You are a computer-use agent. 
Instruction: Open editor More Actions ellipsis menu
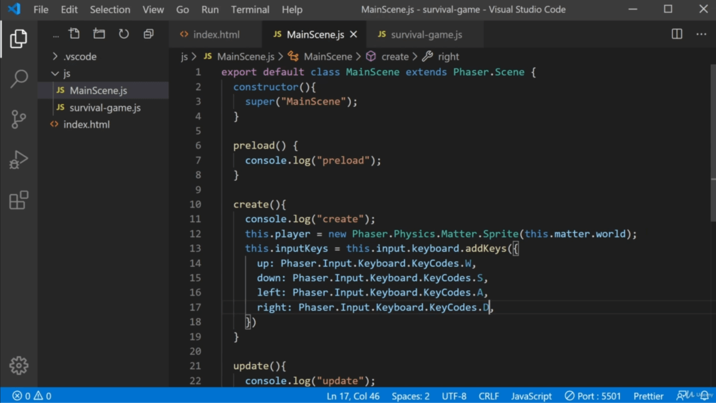(x=701, y=34)
